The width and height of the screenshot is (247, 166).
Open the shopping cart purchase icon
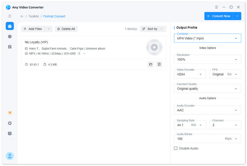(x=10, y=113)
